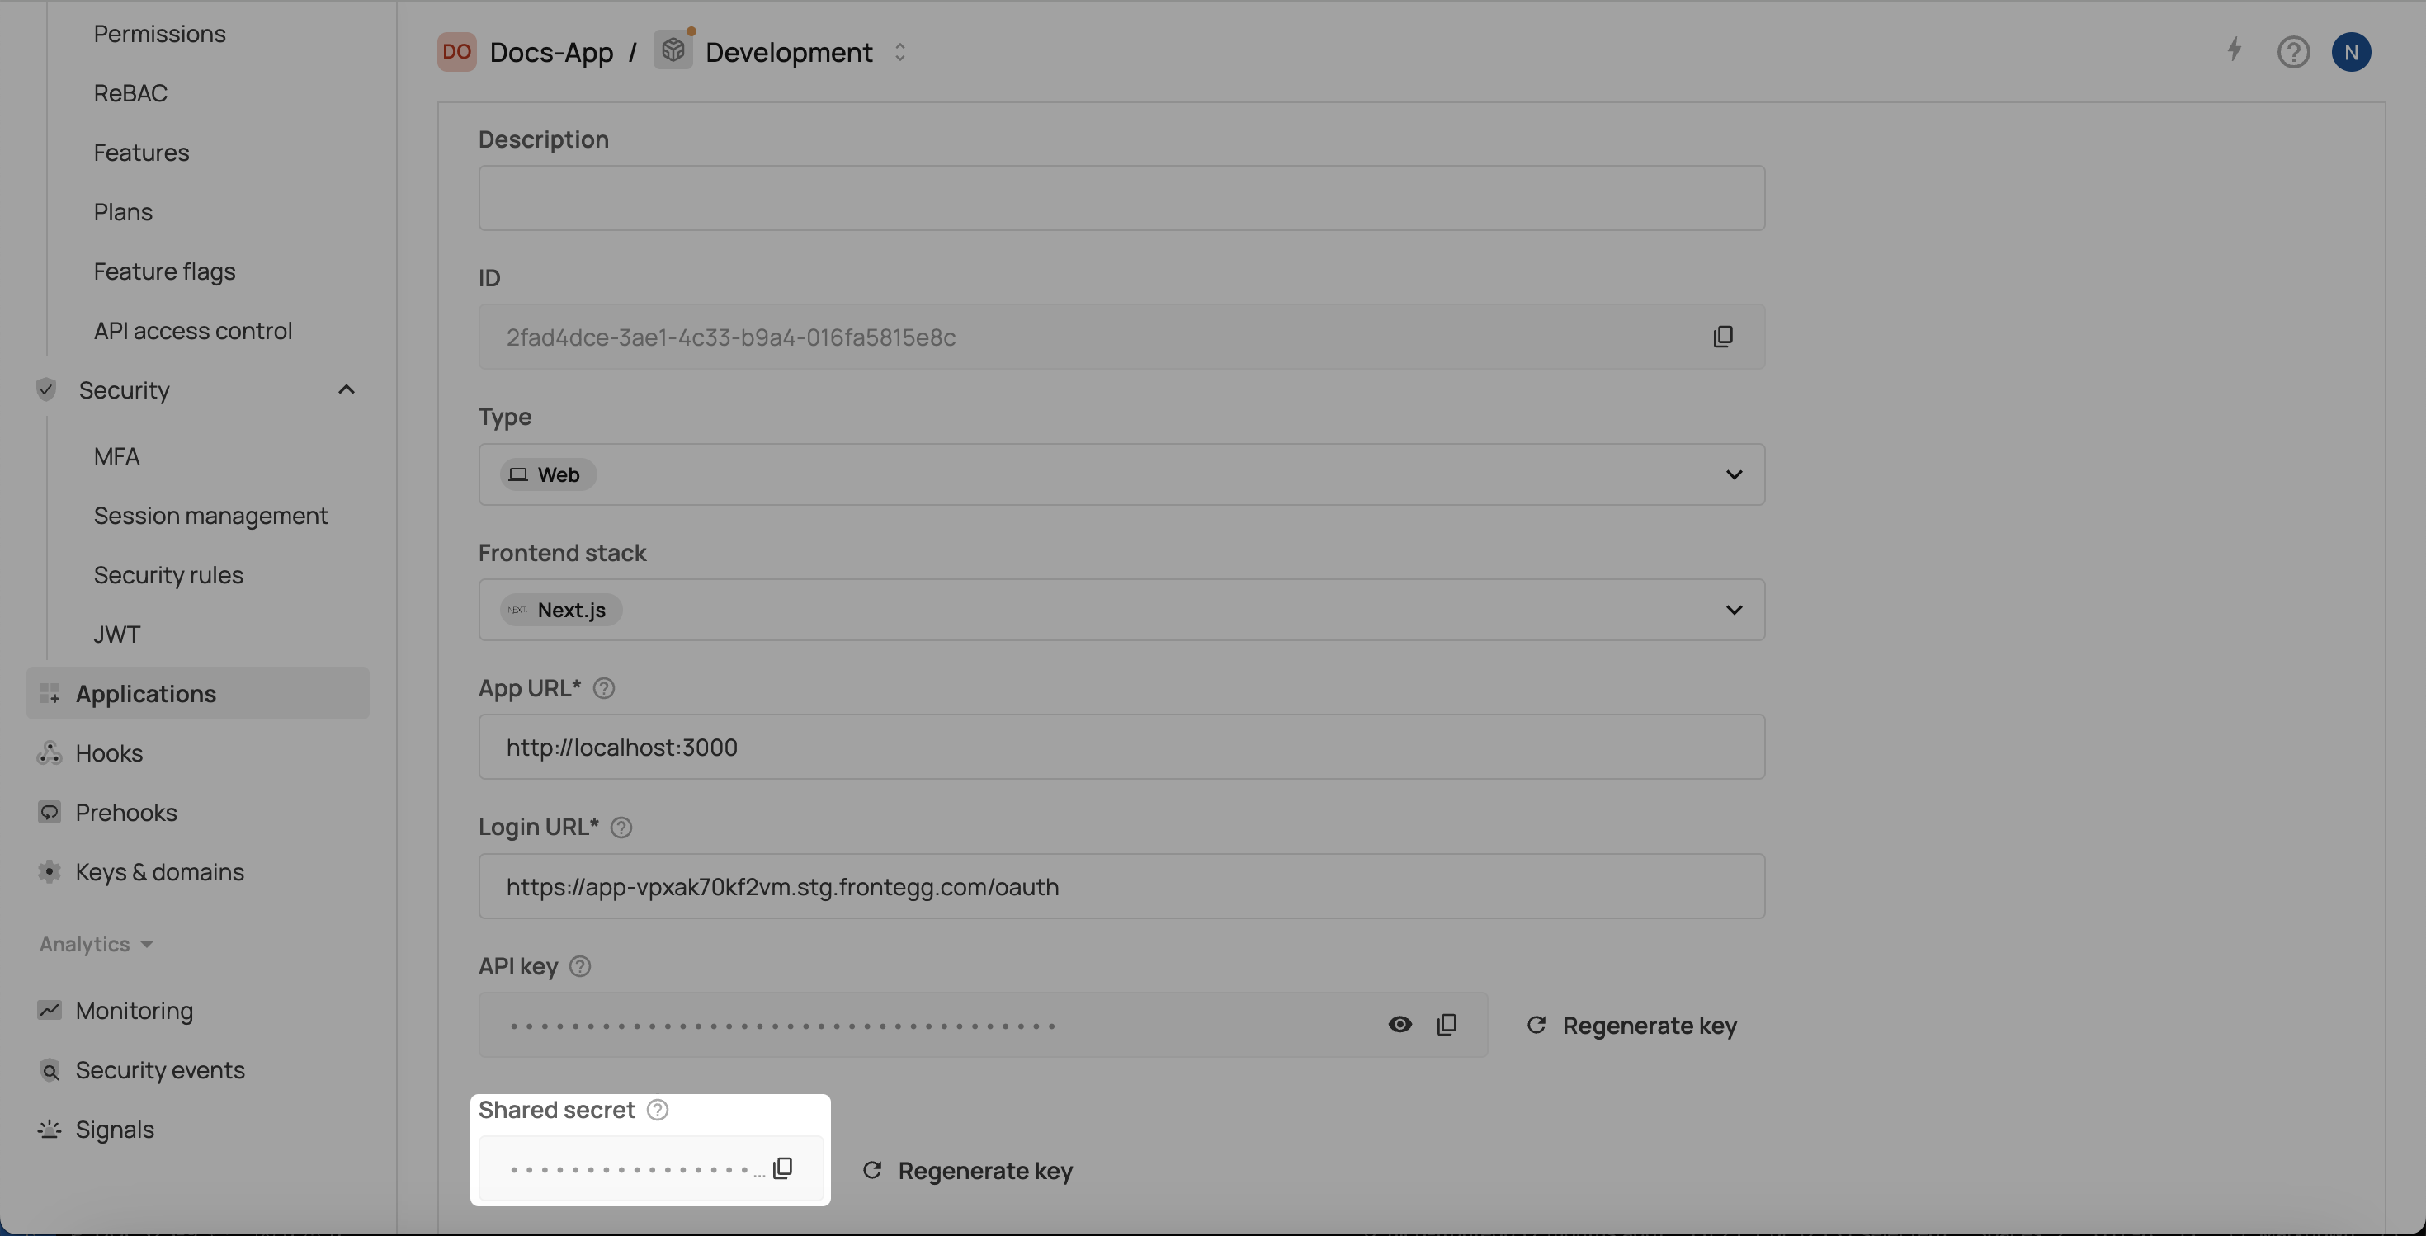The image size is (2426, 1236).
Task: Switch to the Applications sidebar section
Action: click(x=146, y=694)
